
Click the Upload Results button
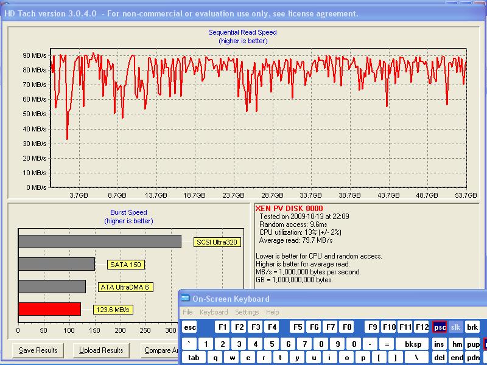tap(101, 350)
